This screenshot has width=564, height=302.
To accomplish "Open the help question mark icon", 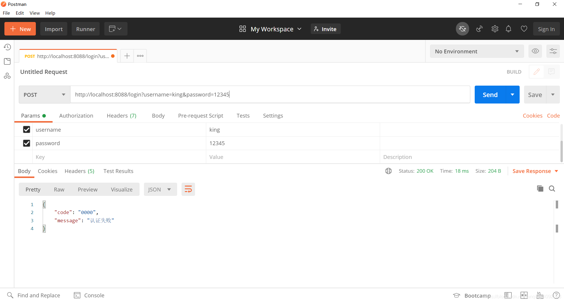I will [x=556, y=295].
